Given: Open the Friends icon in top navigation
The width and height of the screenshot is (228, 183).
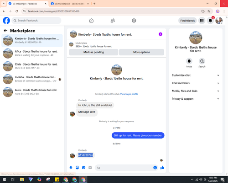Looking at the screenshot, I should pyautogui.click(x=113, y=21).
